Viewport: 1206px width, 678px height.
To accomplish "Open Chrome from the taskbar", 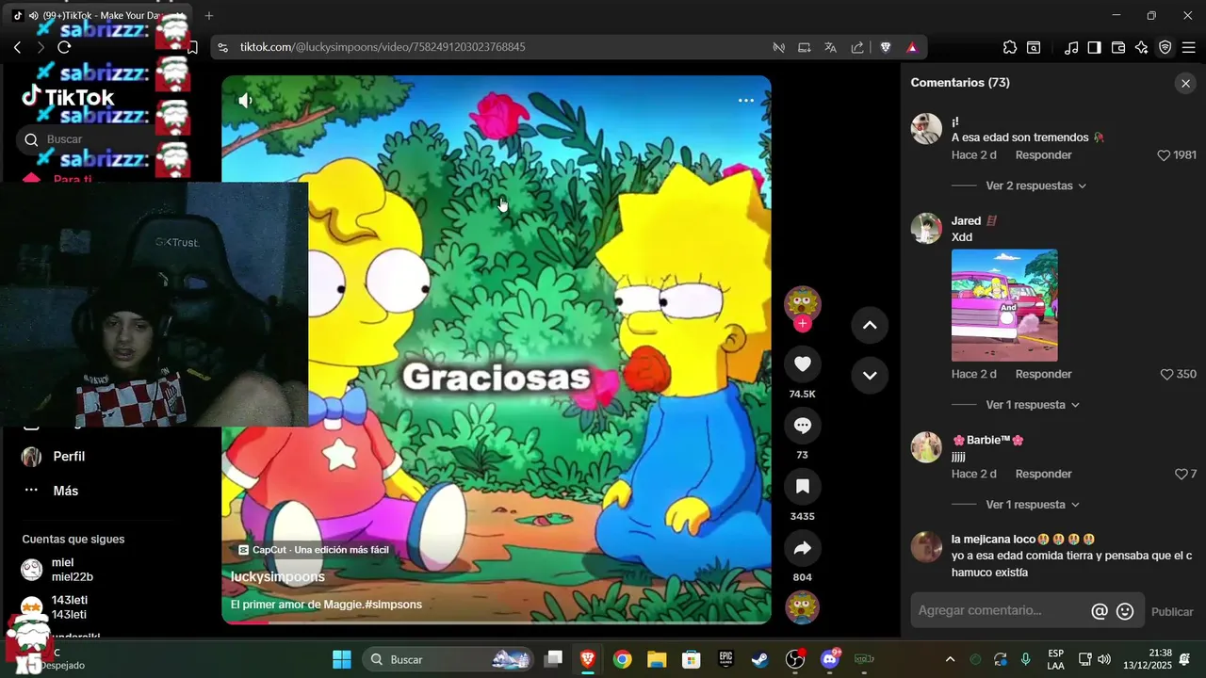I will (x=622, y=659).
